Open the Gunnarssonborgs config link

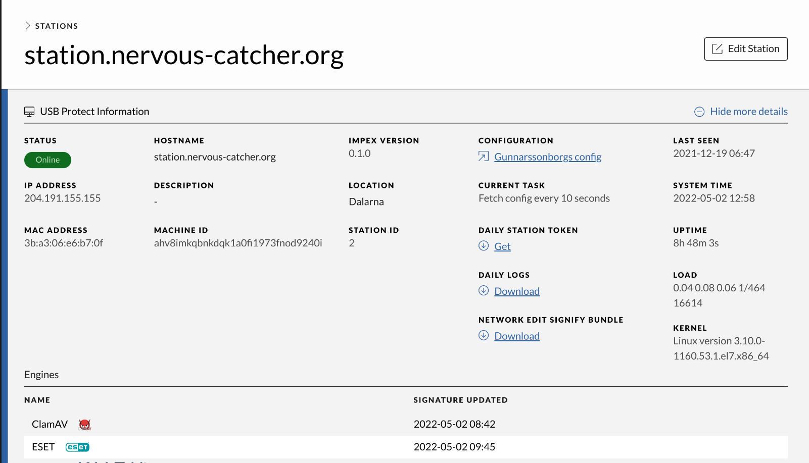tap(548, 157)
